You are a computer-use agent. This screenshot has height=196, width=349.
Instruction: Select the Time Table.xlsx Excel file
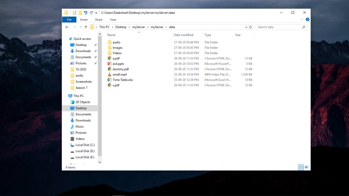pyautogui.click(x=123, y=80)
